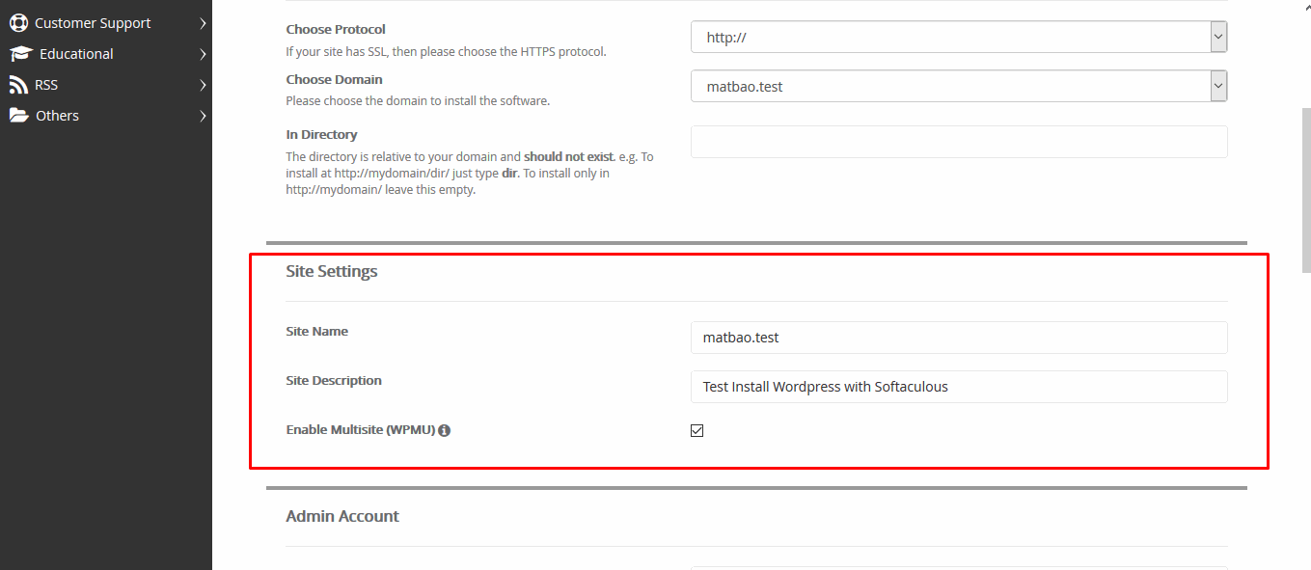Click the Site Description input field

click(958, 387)
